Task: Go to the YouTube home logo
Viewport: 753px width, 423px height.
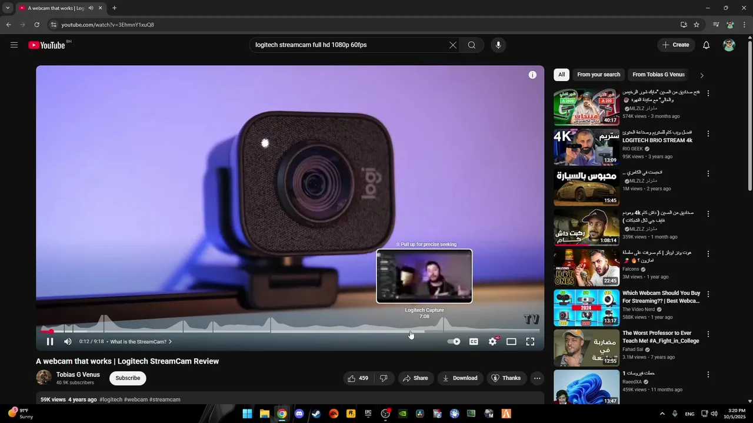Action: pos(46,45)
